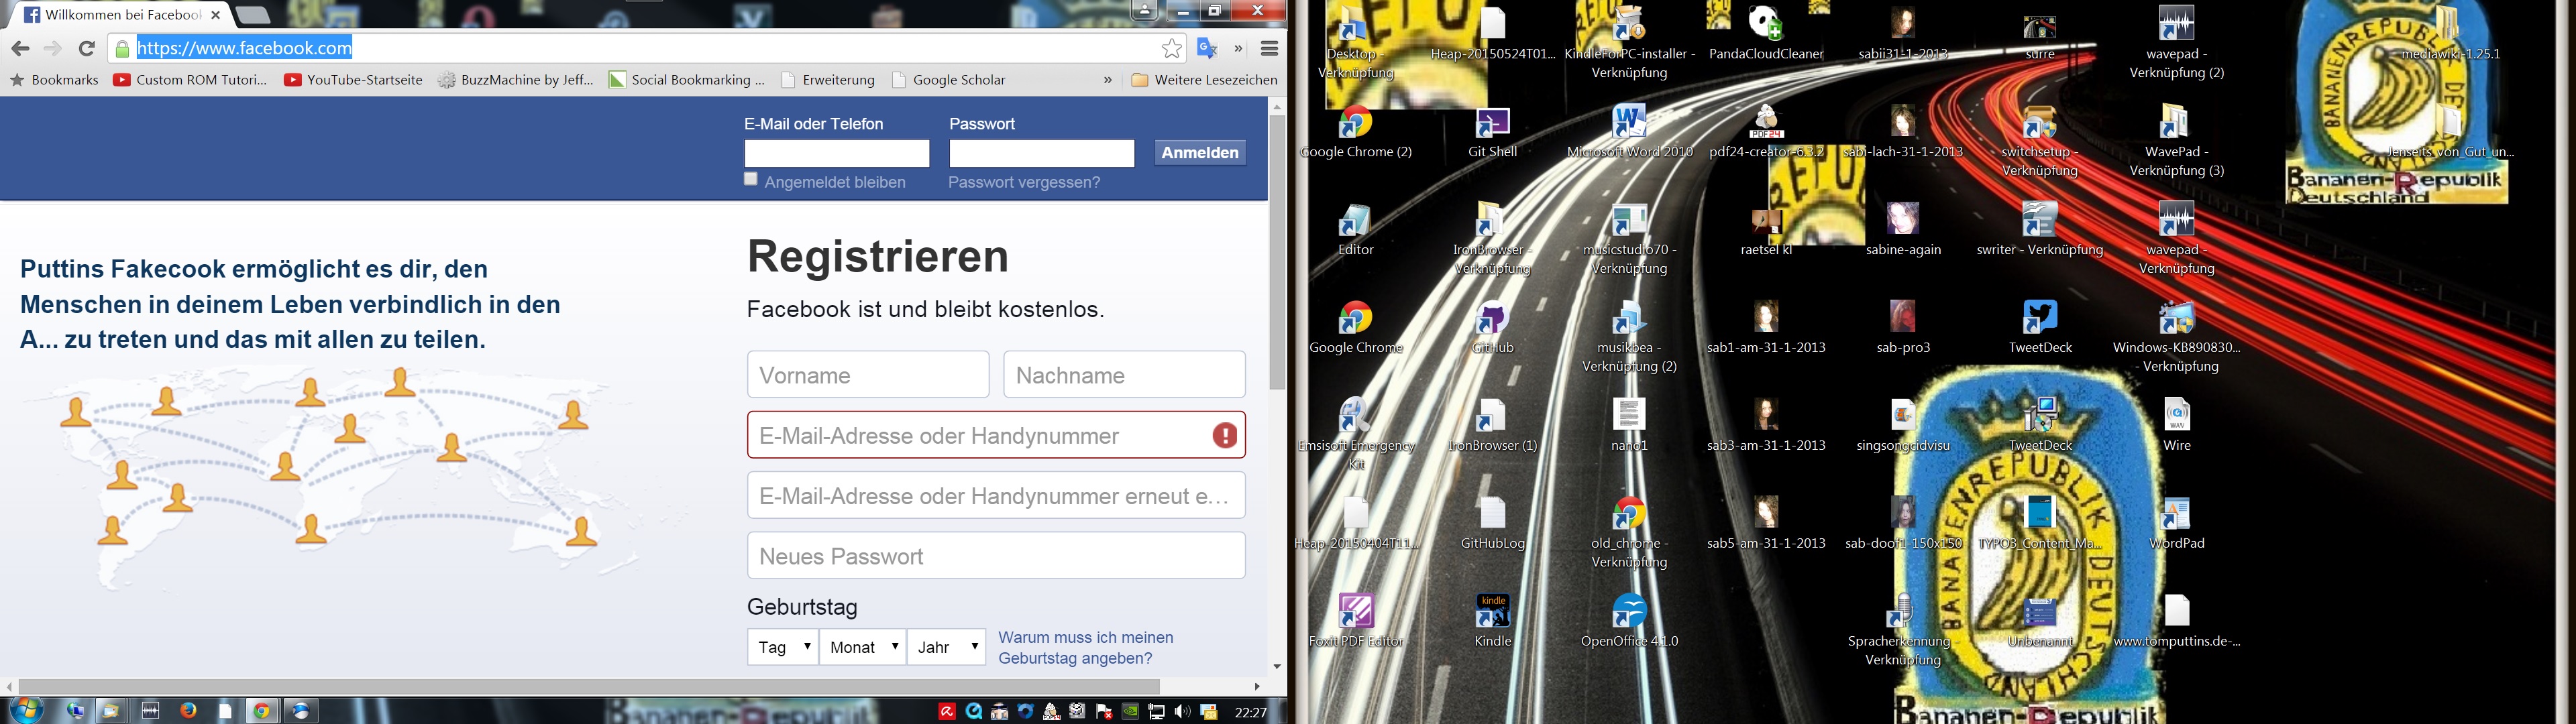
Task: Click Firefox icon in the taskbar
Action: pos(188,711)
